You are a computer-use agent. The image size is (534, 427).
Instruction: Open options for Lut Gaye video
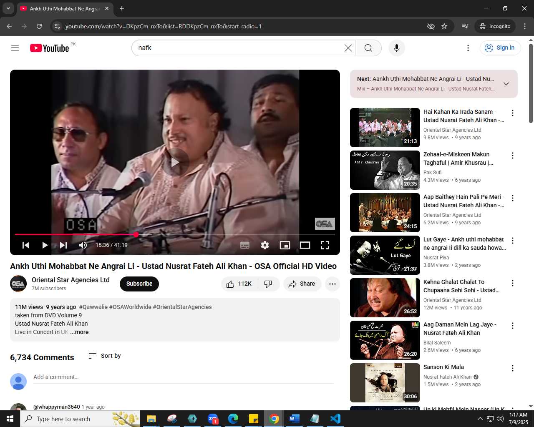point(513,241)
